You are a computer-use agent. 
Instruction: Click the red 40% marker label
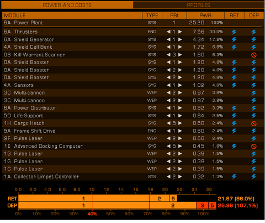tap(92, 214)
